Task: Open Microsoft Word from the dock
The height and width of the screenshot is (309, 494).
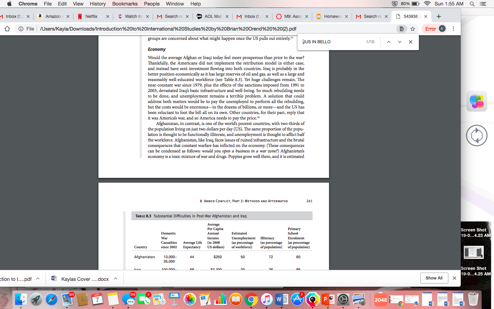Action: (282, 299)
